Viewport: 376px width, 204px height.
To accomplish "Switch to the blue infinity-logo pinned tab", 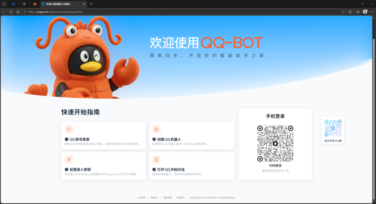I will pyautogui.click(x=13, y=4).
